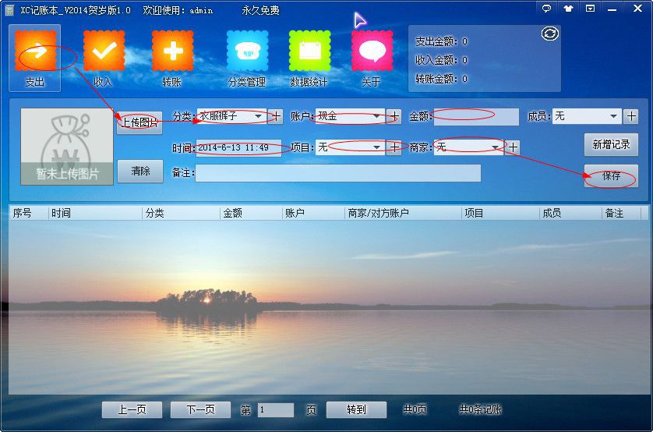Select the 支出 (expense) icon

point(35,51)
